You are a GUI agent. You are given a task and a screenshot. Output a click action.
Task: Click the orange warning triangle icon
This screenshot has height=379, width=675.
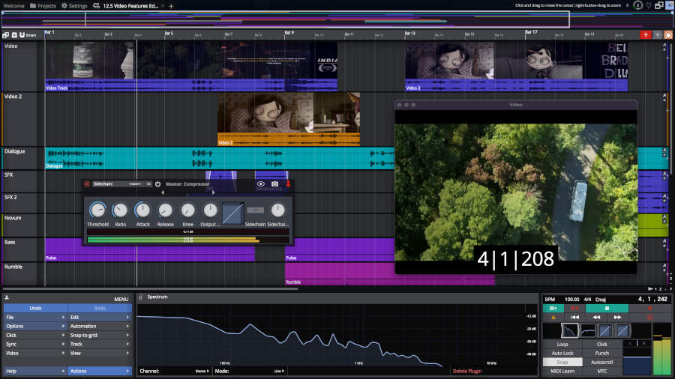pyautogui.click(x=553, y=317)
